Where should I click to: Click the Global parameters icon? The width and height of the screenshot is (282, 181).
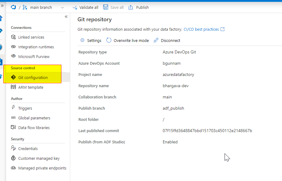(x=13, y=118)
